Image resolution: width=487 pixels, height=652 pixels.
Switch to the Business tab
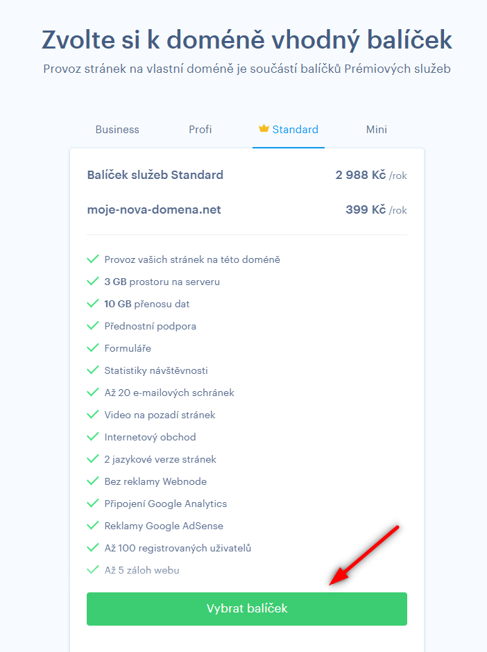click(117, 130)
